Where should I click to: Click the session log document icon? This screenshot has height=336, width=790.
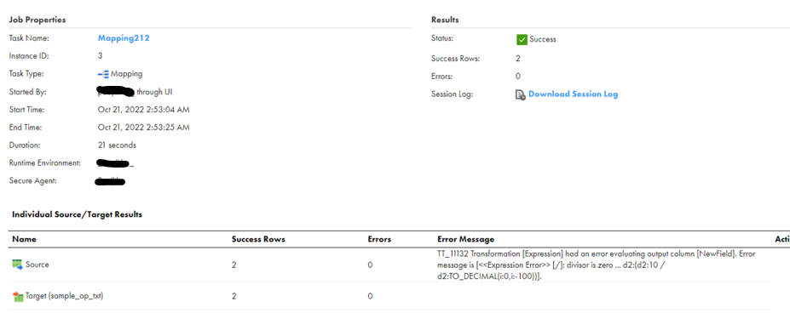pos(521,94)
